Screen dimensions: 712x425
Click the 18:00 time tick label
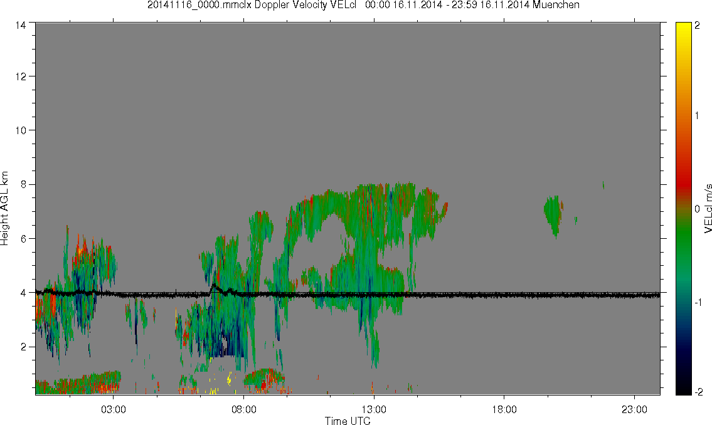click(504, 409)
